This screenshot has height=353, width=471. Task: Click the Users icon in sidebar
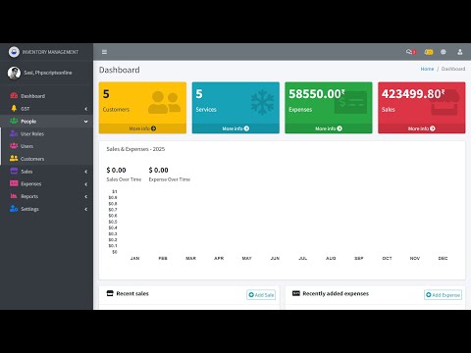[14, 146]
